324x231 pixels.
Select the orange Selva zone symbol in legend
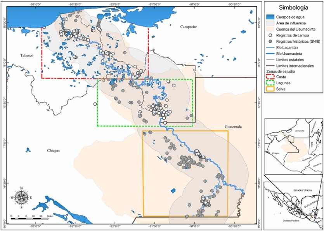tap(270, 90)
